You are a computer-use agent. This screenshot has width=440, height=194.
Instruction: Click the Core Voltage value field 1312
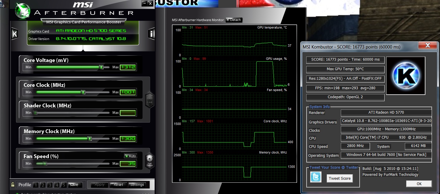pyautogui.click(x=128, y=67)
